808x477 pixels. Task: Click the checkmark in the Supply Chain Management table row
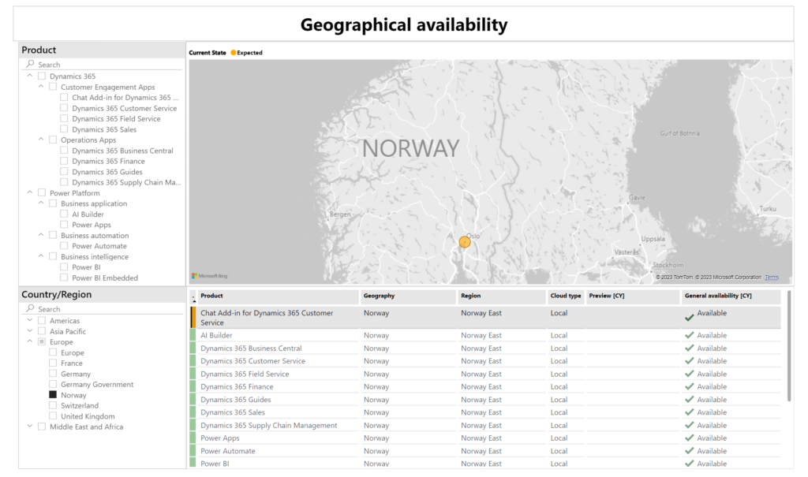689,425
